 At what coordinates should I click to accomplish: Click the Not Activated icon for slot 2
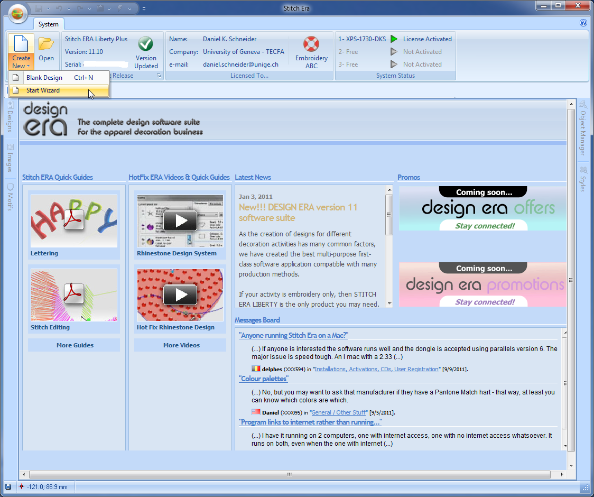tap(394, 52)
